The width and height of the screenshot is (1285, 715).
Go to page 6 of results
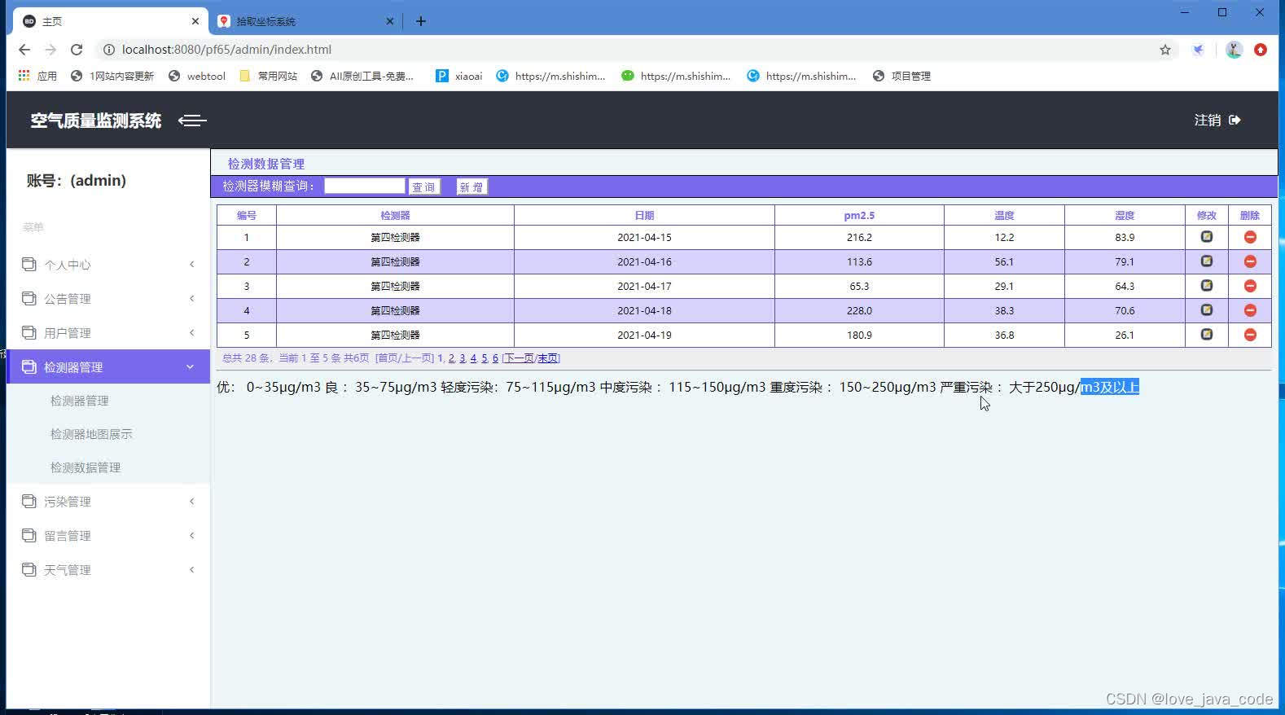[x=495, y=358]
